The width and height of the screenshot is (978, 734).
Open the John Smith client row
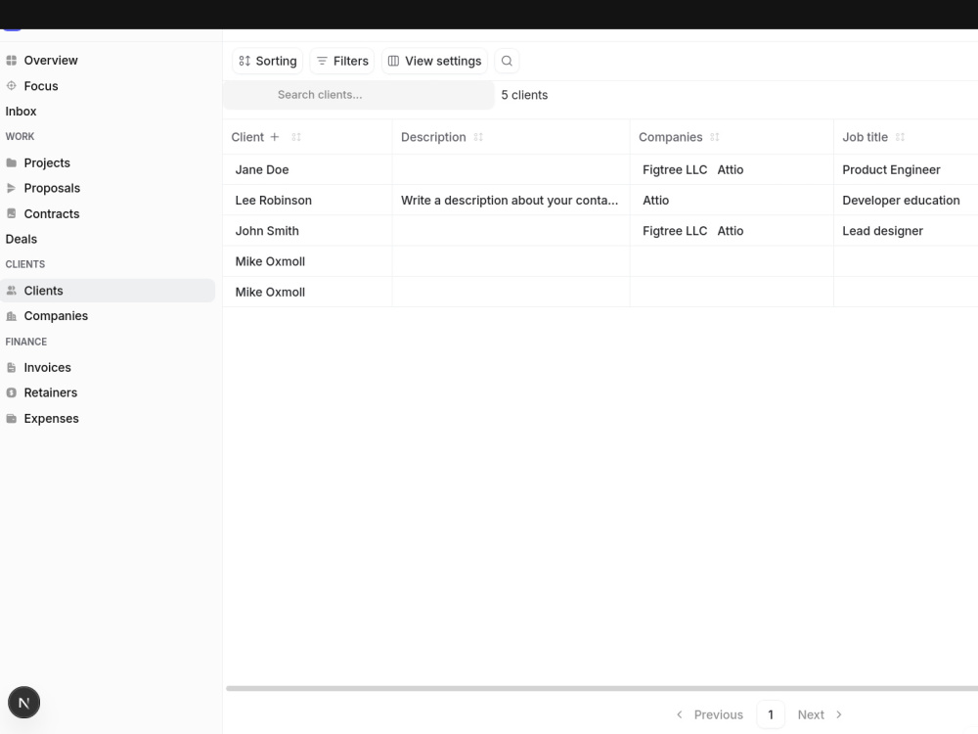(x=267, y=231)
